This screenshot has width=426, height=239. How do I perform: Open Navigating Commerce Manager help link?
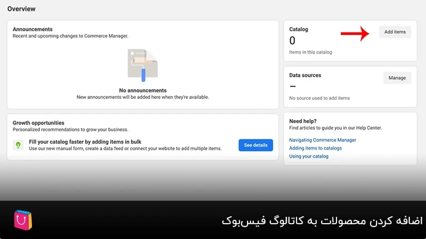click(x=323, y=140)
